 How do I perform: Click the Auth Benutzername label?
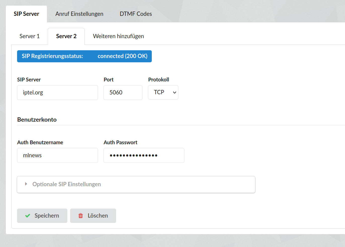tap(40, 142)
